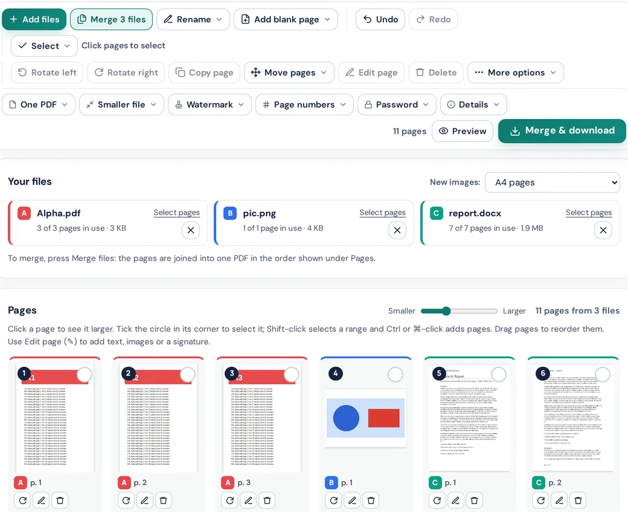Viewport: 628px width, 512px height.
Task: Rotate the pic.png page
Action: 333,500
